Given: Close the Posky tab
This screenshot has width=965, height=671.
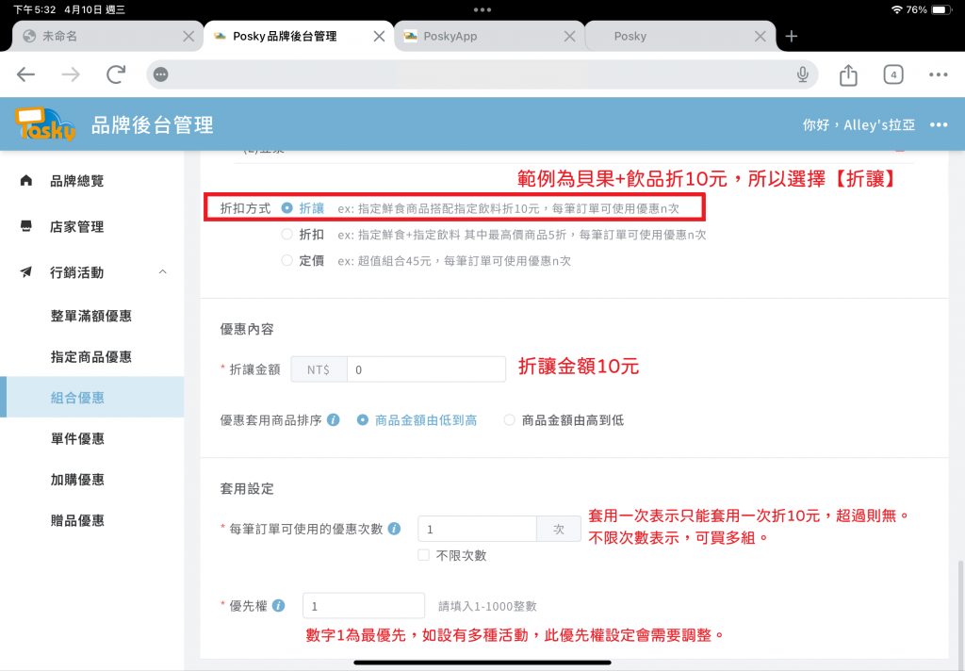Looking at the screenshot, I should pos(761,37).
